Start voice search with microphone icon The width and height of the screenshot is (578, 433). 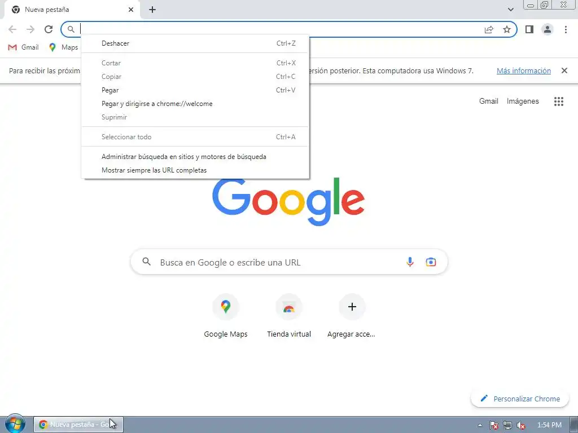coord(410,262)
